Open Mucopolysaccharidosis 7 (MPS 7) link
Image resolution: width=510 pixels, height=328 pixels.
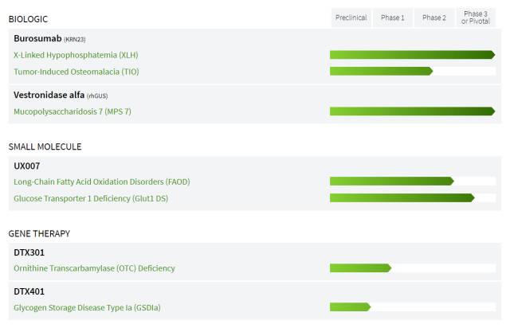click(x=73, y=111)
